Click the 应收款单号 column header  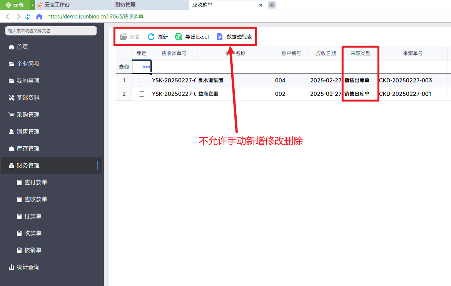tap(174, 53)
